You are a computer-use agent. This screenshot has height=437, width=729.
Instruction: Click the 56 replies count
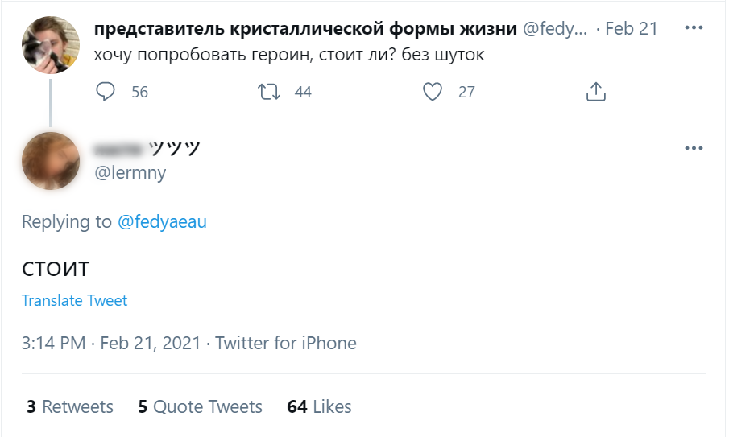[139, 92]
